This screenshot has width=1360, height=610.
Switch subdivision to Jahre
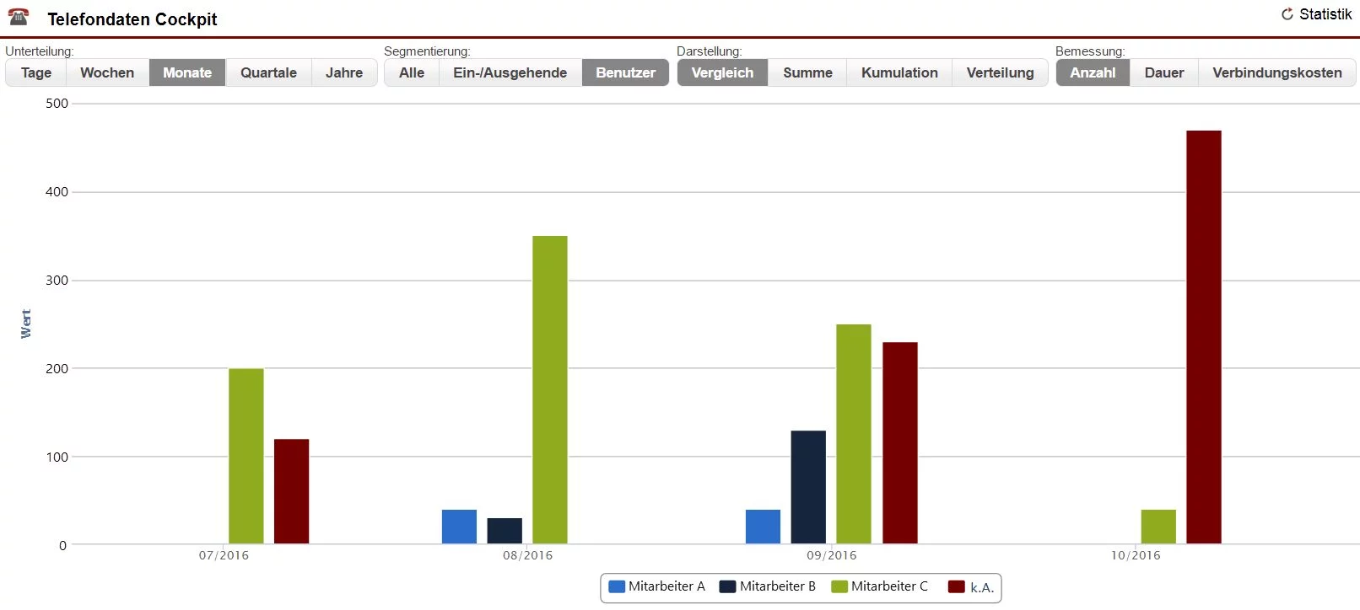tap(344, 72)
